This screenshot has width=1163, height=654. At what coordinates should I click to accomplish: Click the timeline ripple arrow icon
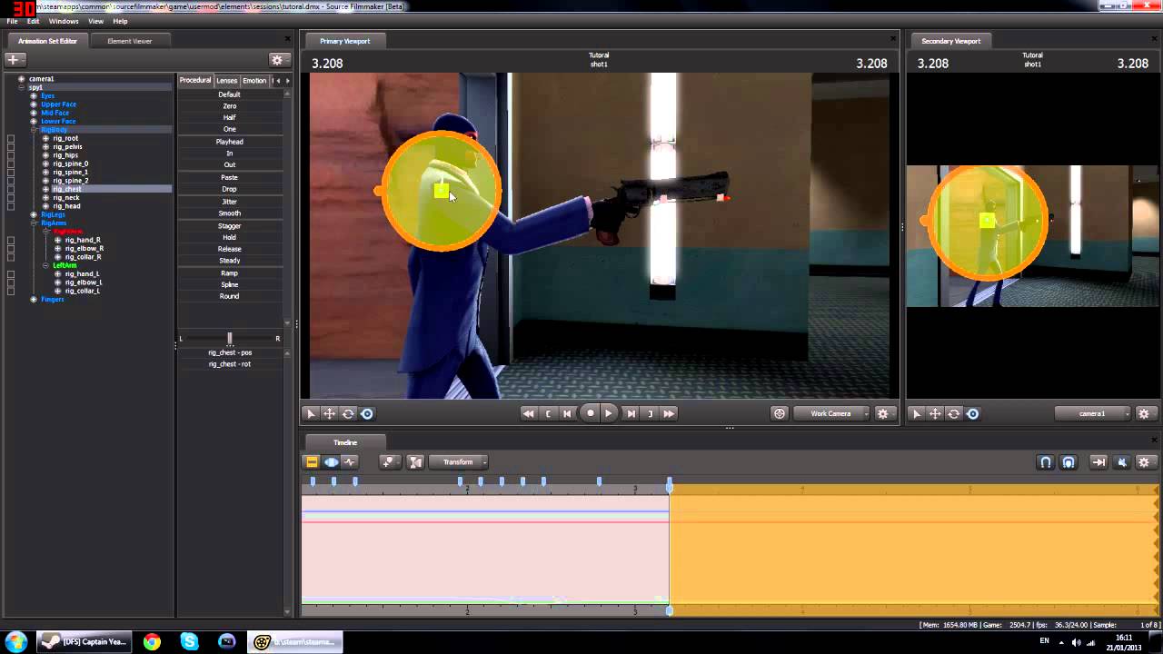coord(1098,462)
